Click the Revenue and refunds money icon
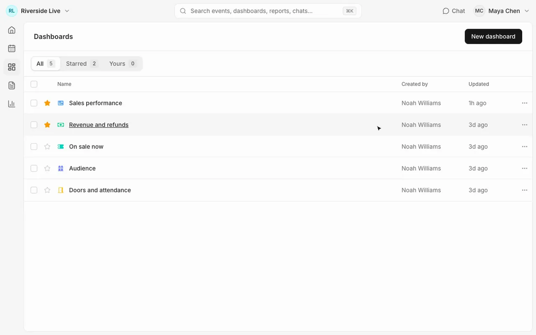This screenshot has width=536, height=335. tap(61, 125)
